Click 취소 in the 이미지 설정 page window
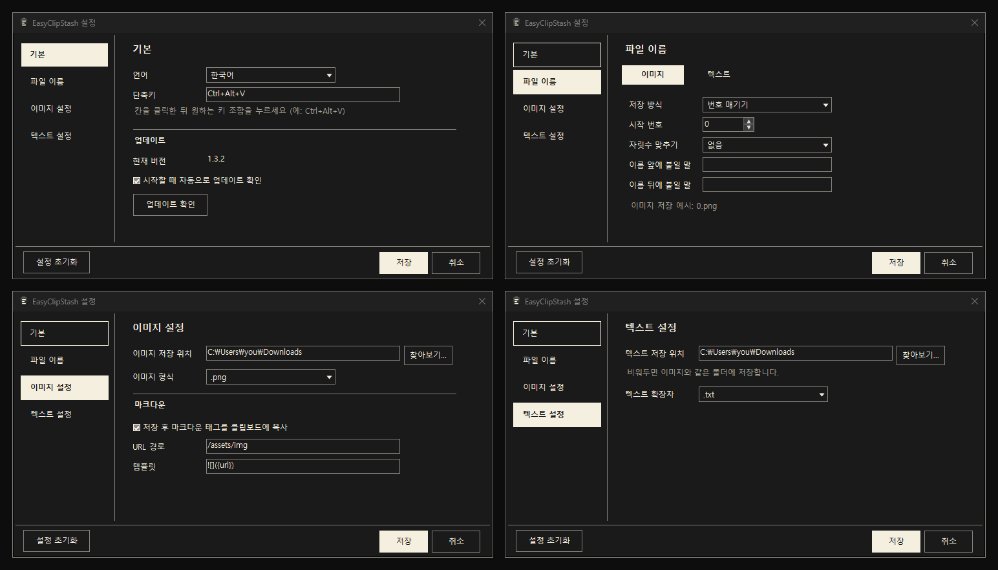 point(456,542)
